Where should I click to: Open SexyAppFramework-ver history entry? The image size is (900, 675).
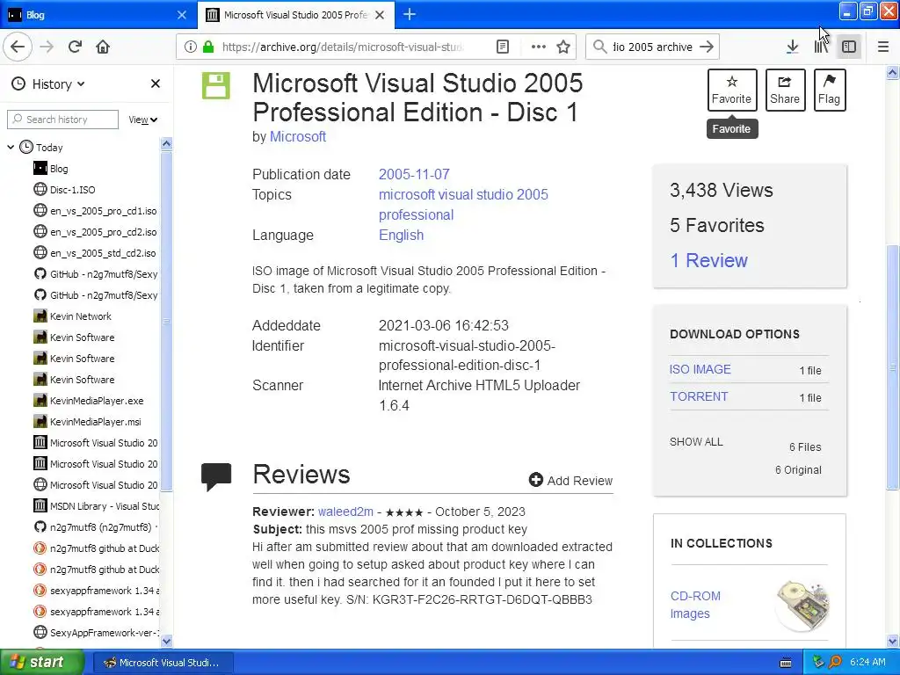(x=95, y=633)
